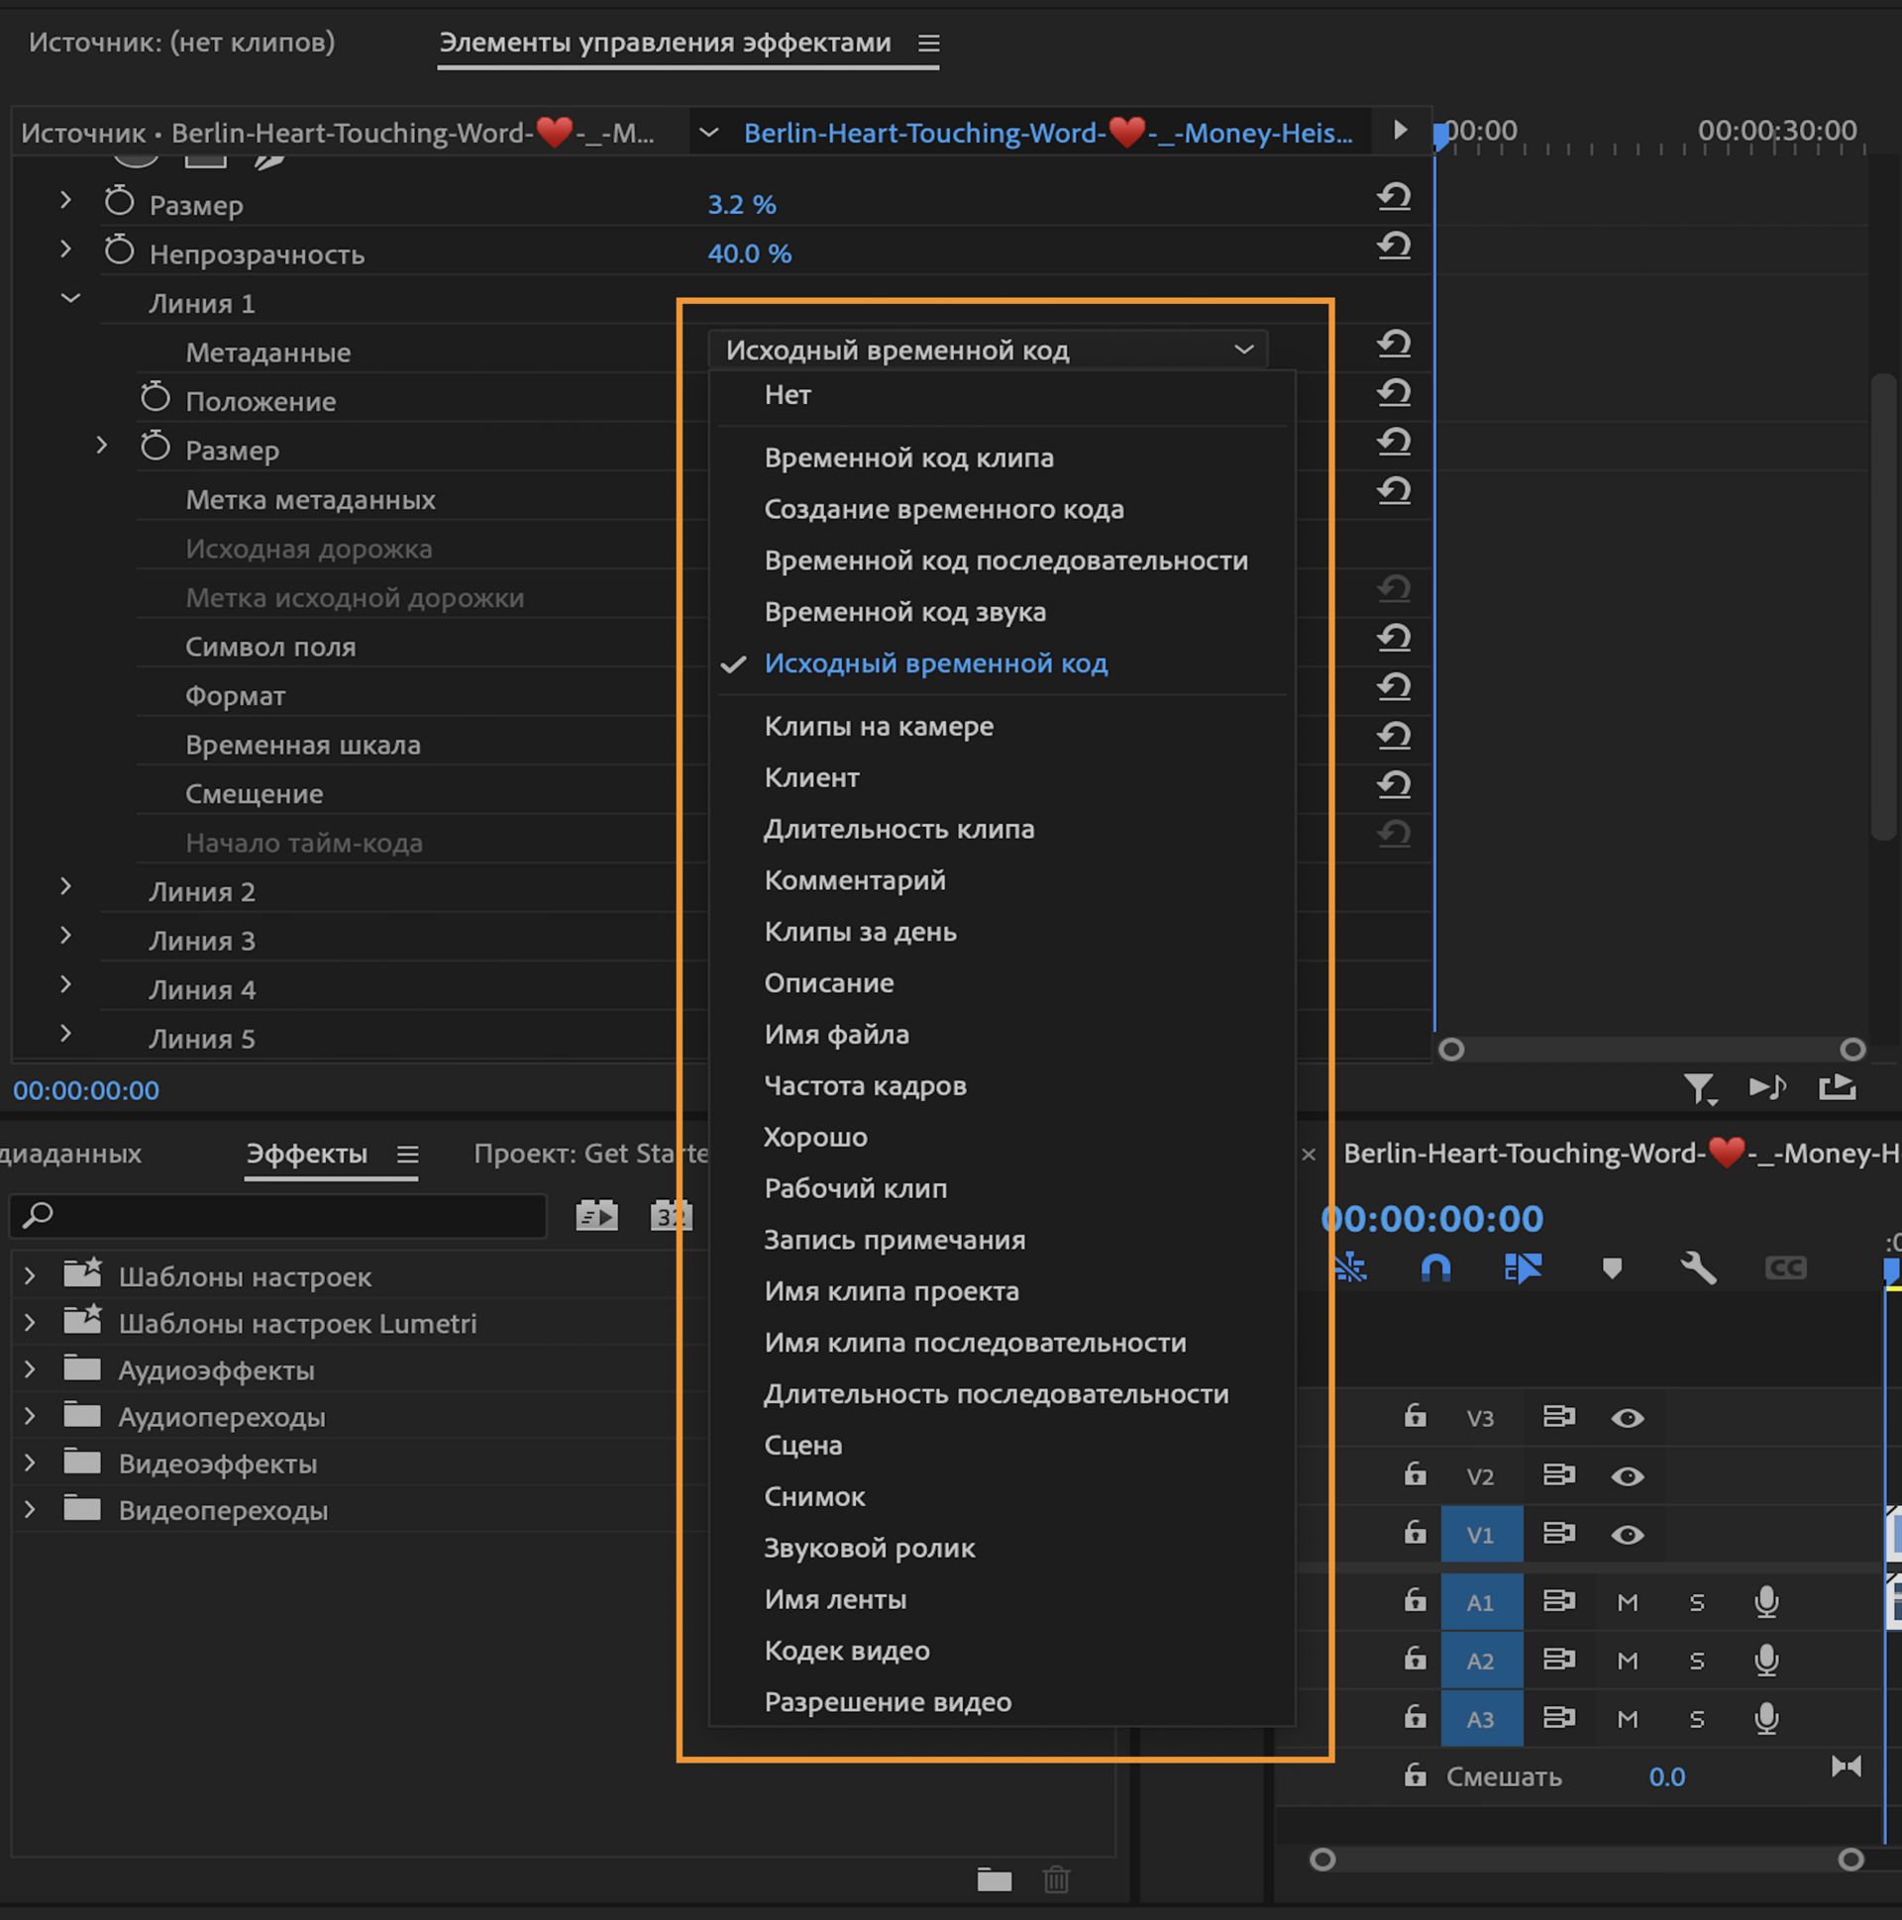Add a marker in the timeline
Viewport: 1902px width, 1920px height.
pyautogui.click(x=1613, y=1268)
